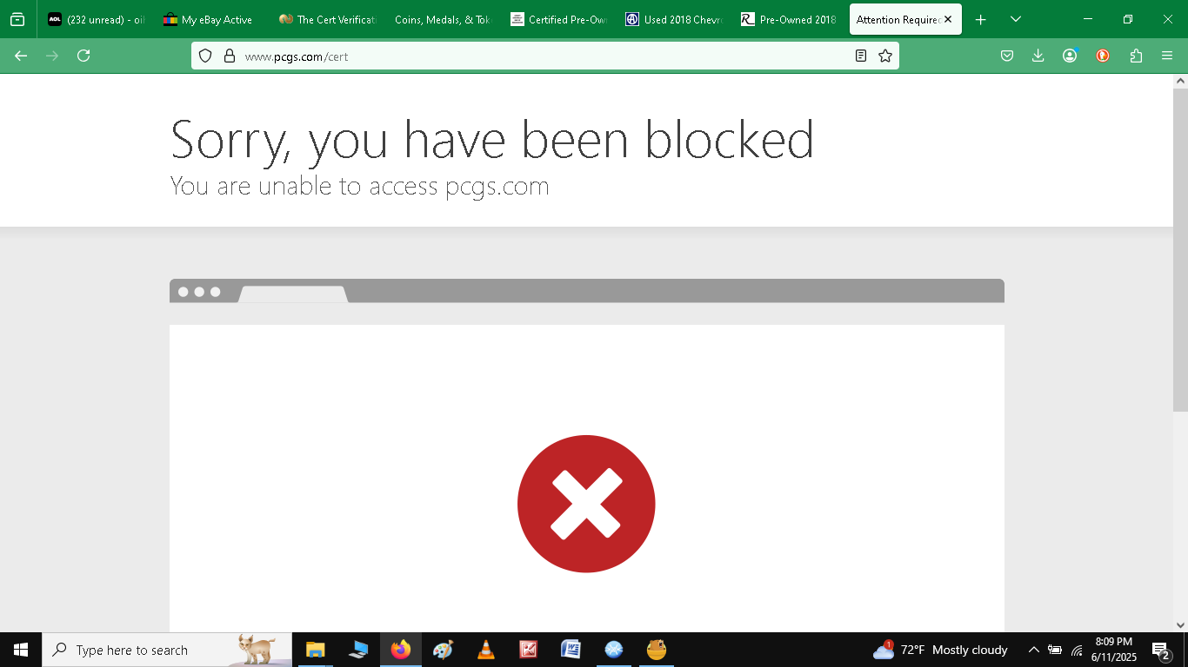Toggle reader view in address bar
Image resolution: width=1188 pixels, height=667 pixels.
click(x=861, y=56)
